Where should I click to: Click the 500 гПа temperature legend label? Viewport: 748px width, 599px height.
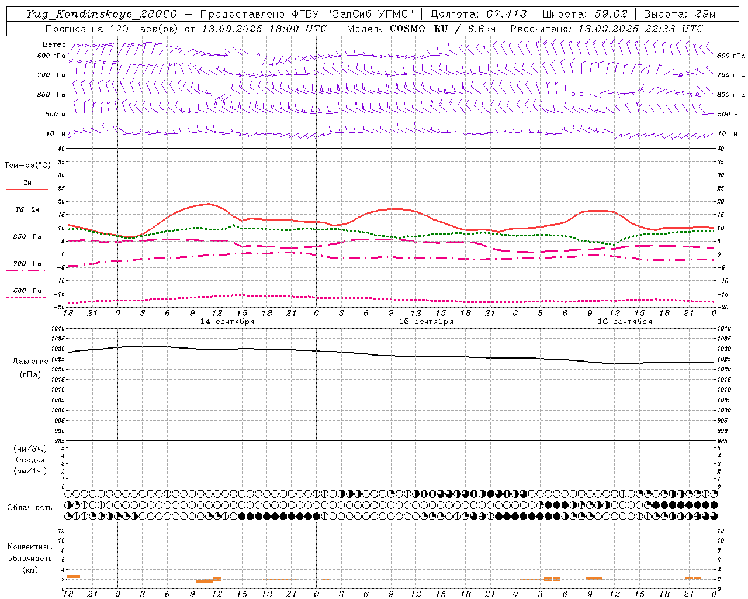(27, 290)
